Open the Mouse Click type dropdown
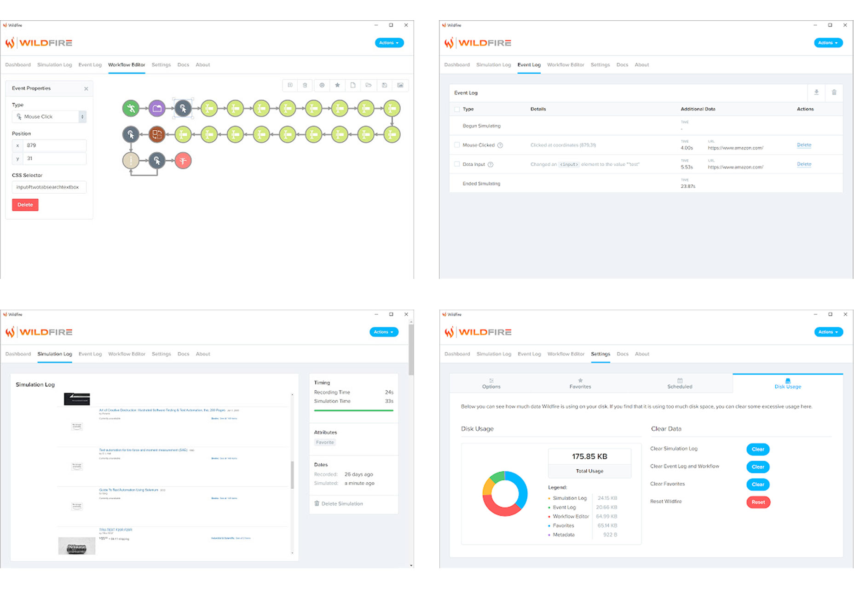The image size is (854, 589). pos(49,117)
